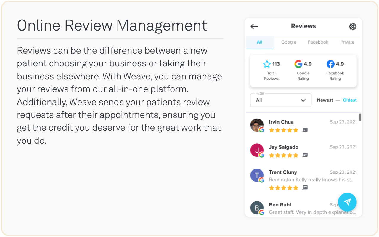
Task: Open Irvin Chua's review comment icon
Action: 305,130
